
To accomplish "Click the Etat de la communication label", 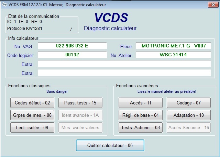I will click(34, 16).
